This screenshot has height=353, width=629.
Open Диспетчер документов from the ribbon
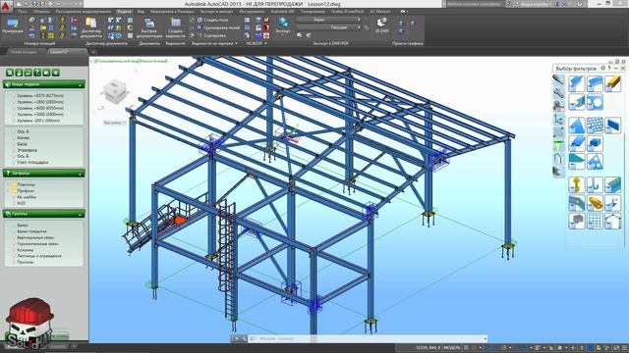pyautogui.click(x=91, y=27)
